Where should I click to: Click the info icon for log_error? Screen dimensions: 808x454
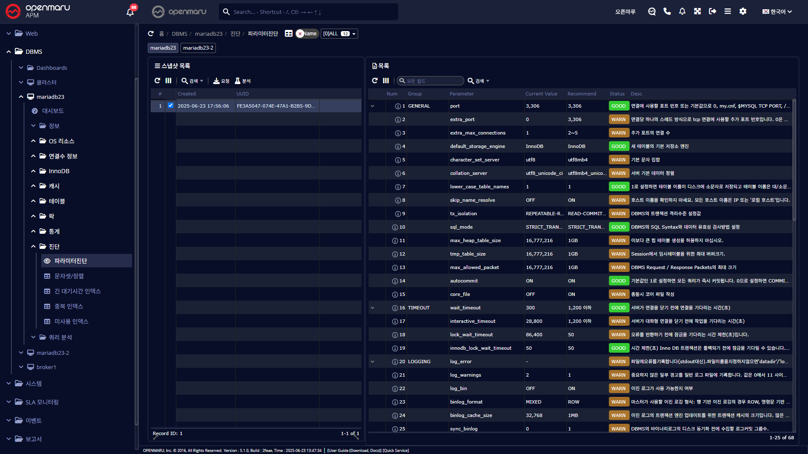(x=395, y=362)
